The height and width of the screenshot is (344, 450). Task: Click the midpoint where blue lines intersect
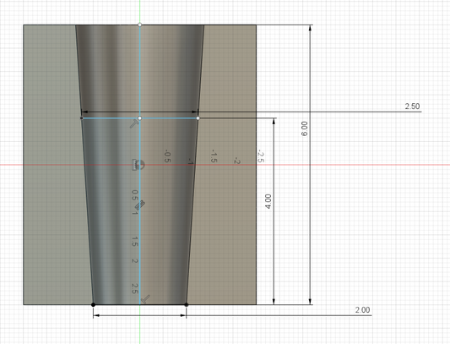click(x=140, y=118)
